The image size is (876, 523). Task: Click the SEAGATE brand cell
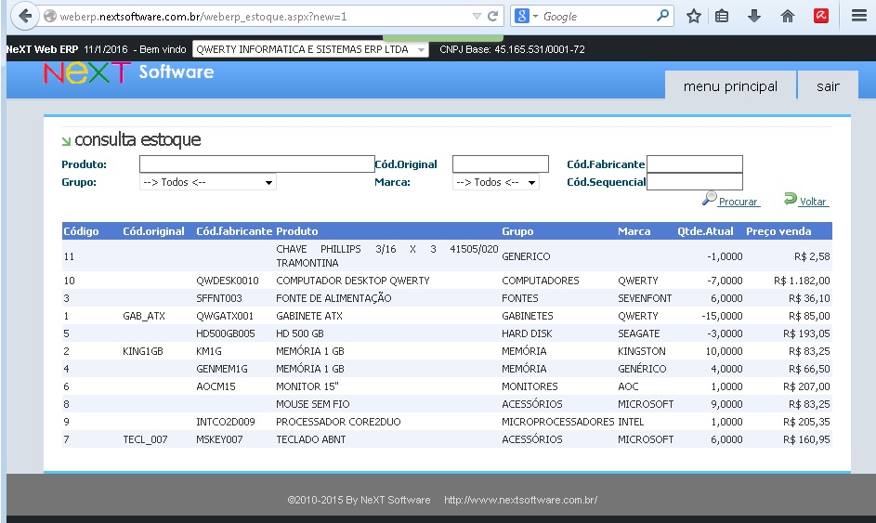[638, 333]
